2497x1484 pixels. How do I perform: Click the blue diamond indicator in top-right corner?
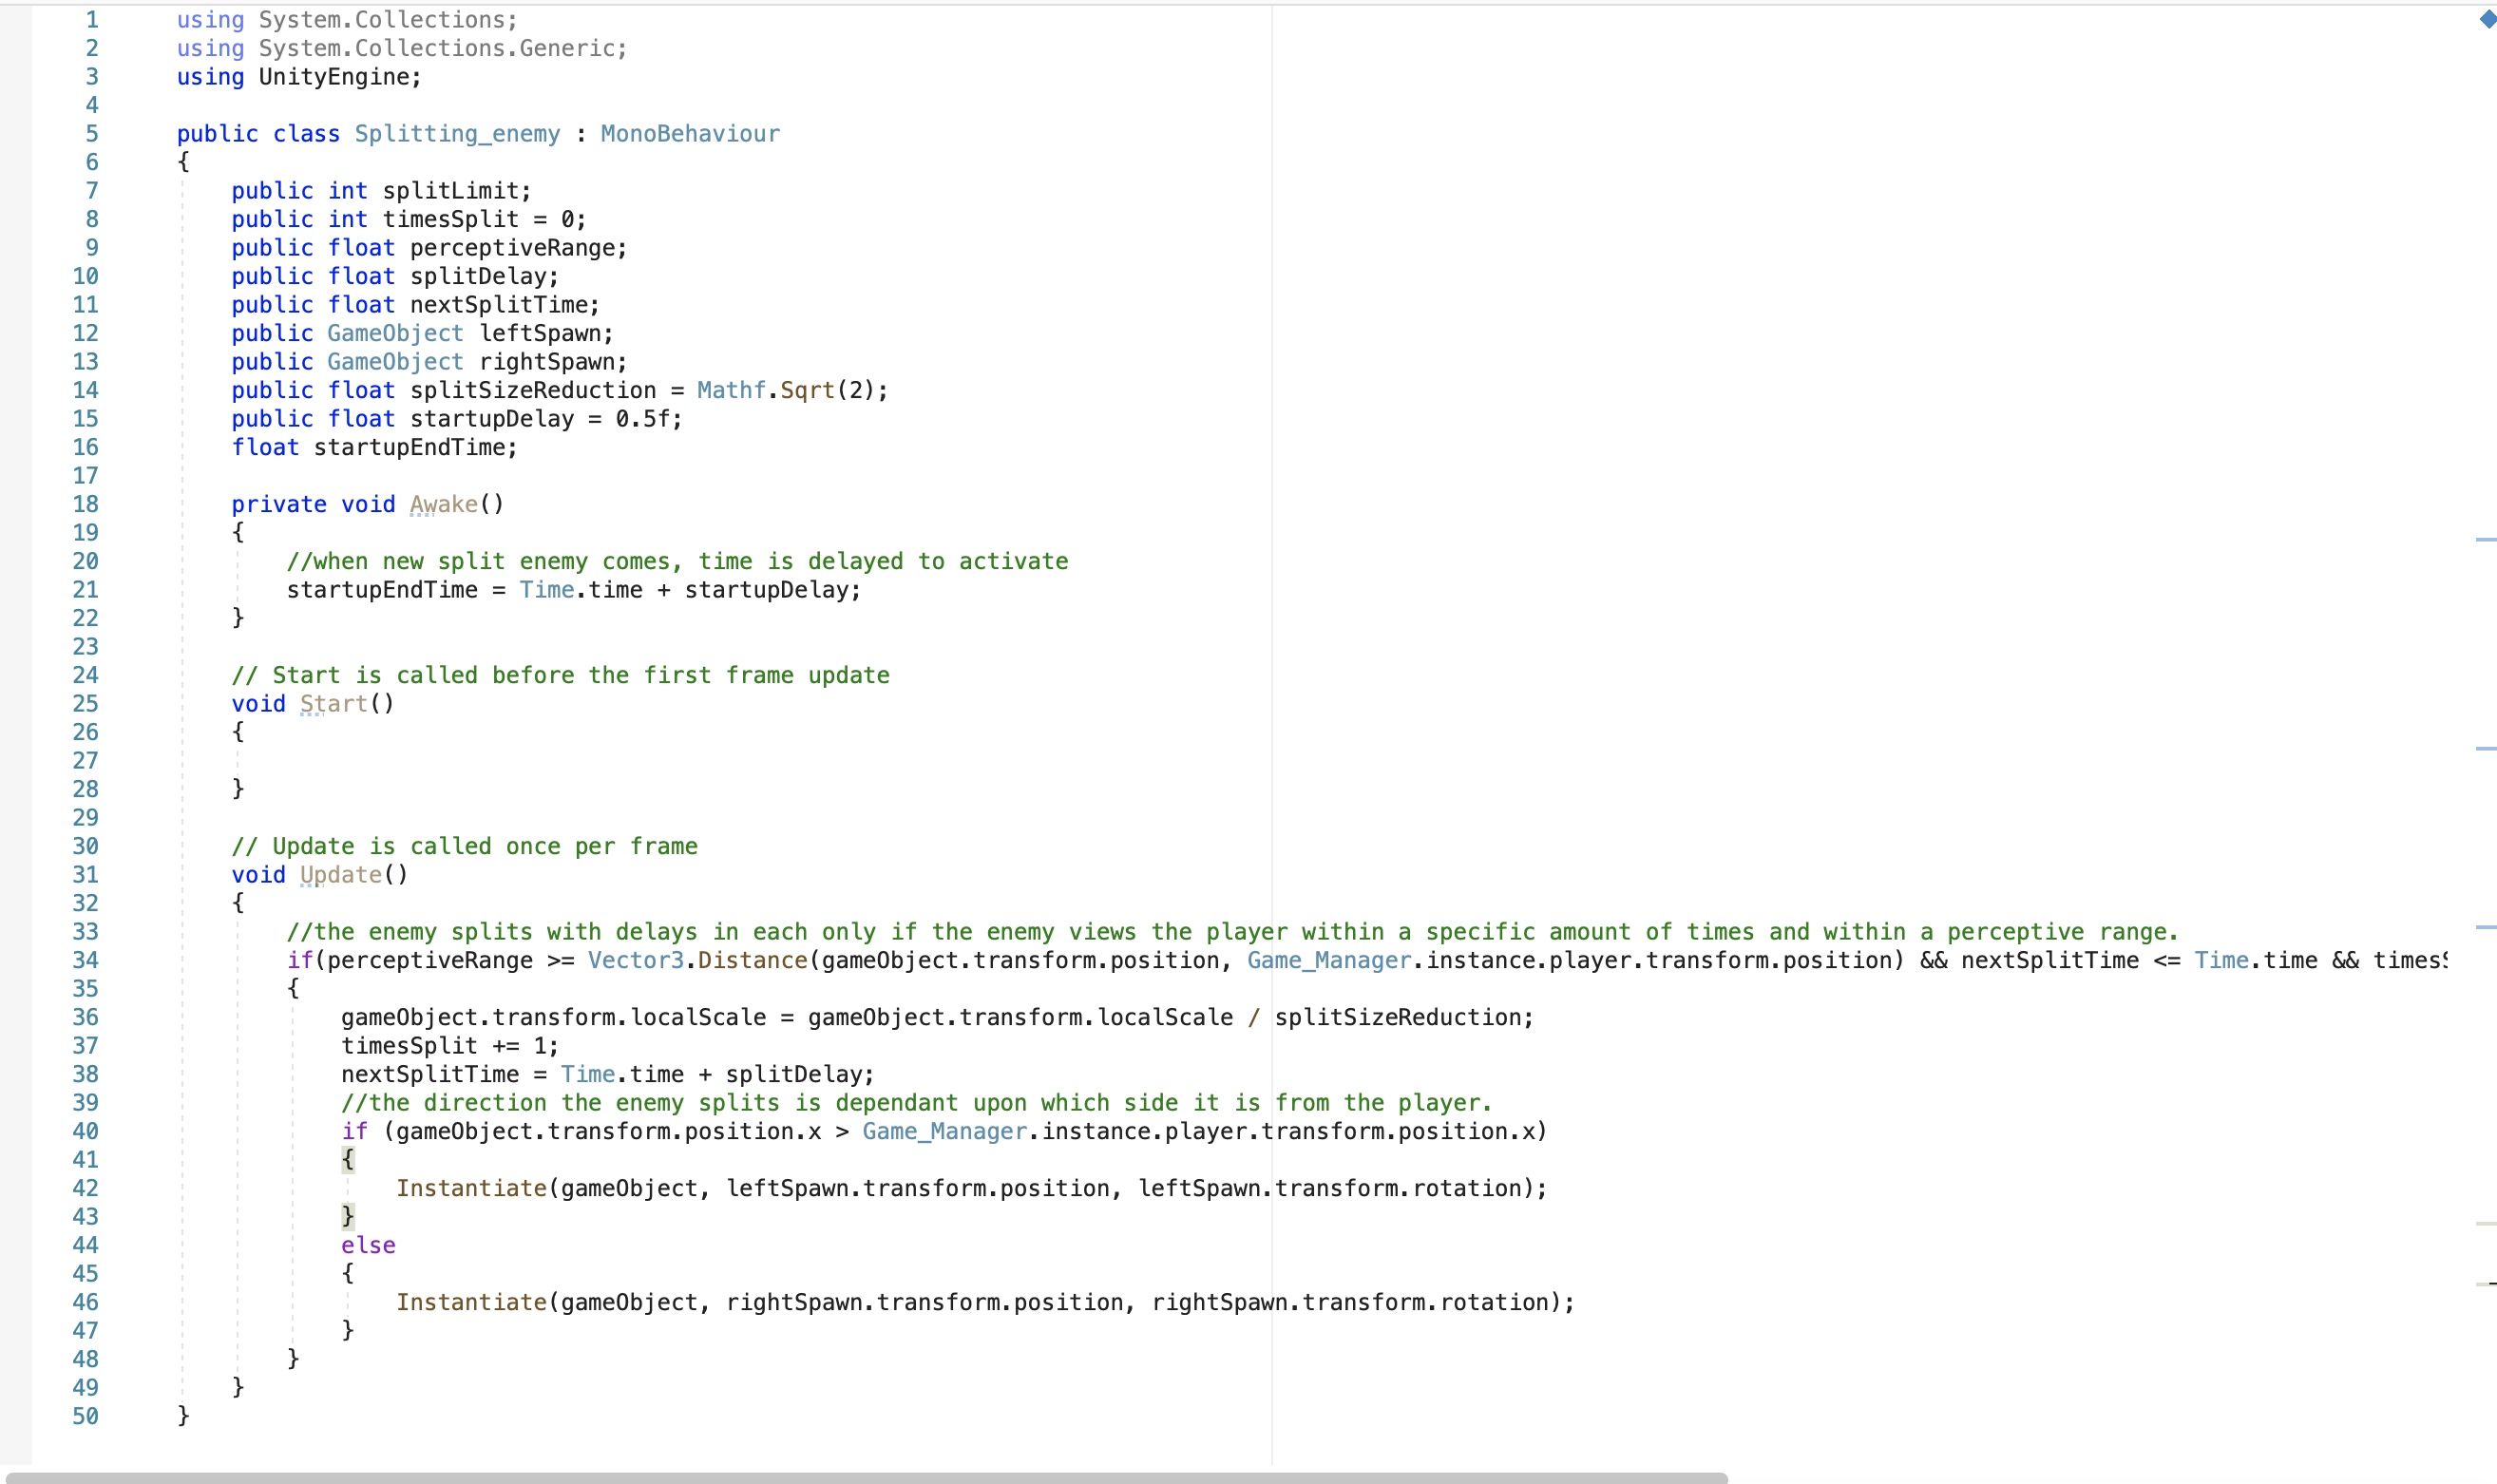2488,19
